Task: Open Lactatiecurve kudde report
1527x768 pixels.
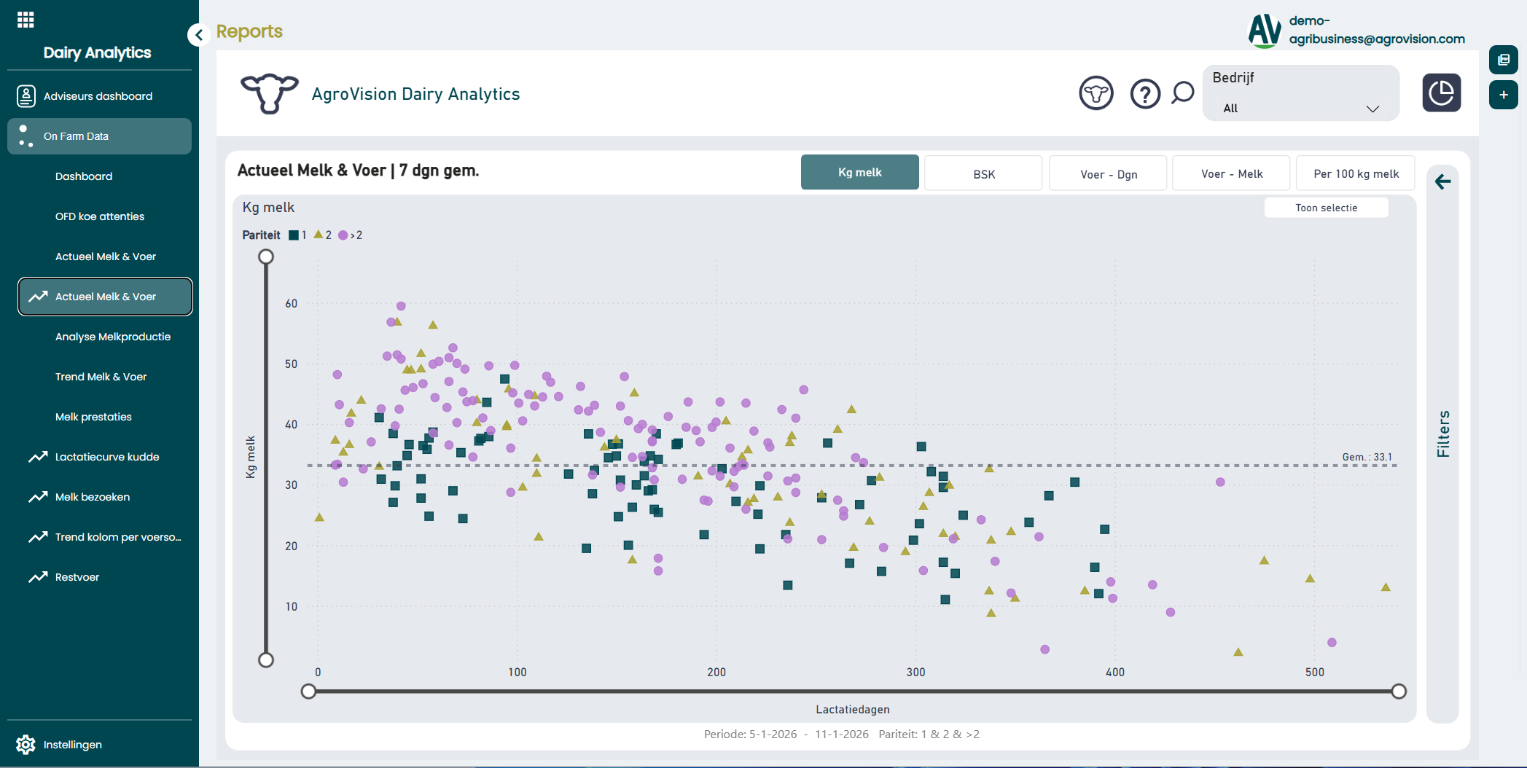Action: tap(106, 457)
